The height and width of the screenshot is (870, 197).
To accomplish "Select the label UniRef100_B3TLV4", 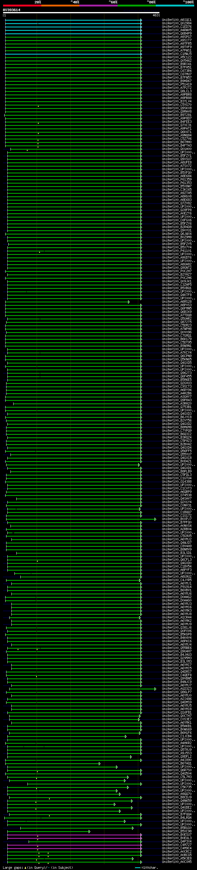I will 176,101.
